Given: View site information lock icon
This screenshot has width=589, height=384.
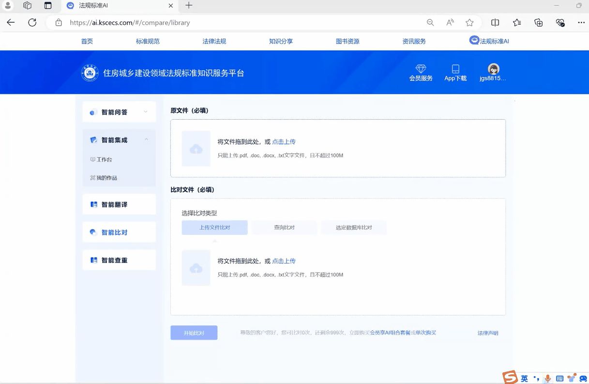Looking at the screenshot, I should point(59,22).
